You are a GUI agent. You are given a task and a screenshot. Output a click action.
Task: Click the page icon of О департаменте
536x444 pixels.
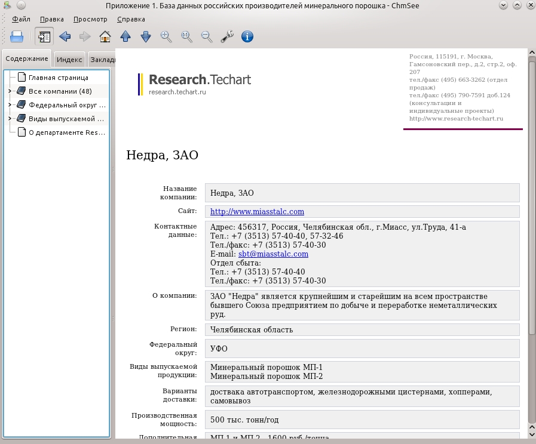[22, 132]
